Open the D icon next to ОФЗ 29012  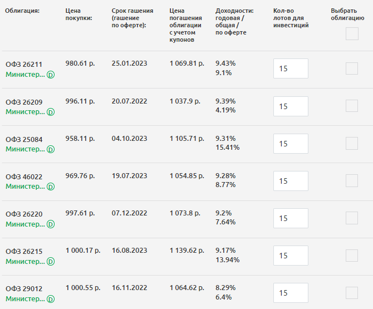click(x=51, y=298)
